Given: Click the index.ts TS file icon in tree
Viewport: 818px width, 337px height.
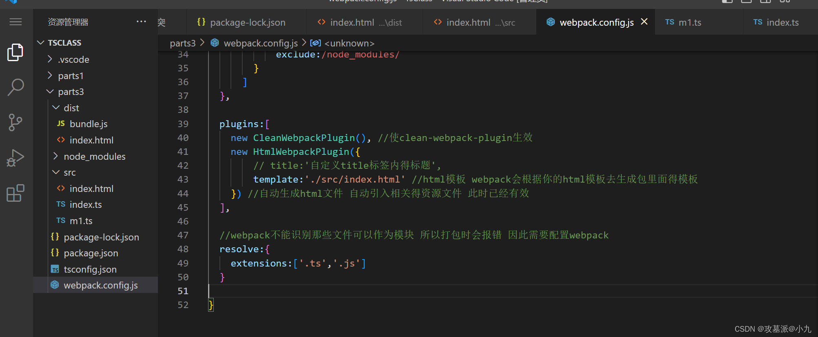Looking at the screenshot, I should 61,204.
